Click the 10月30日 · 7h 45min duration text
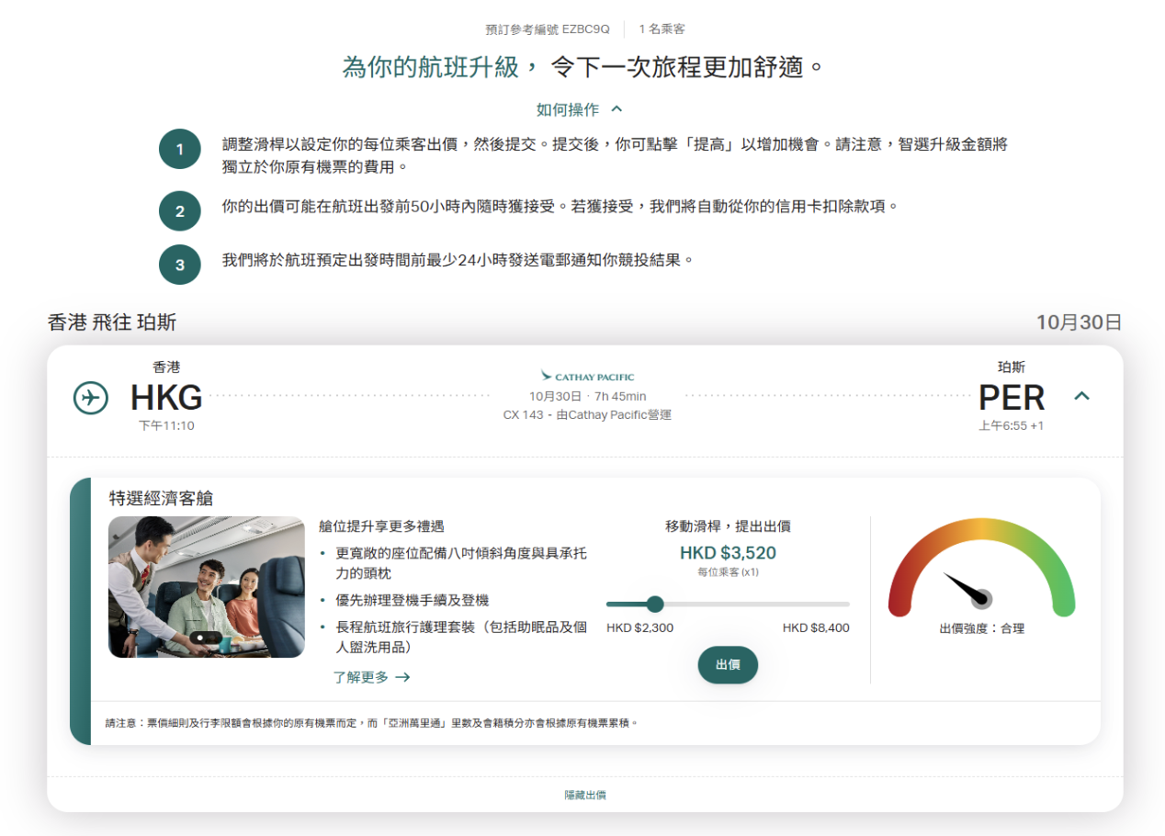 click(587, 396)
